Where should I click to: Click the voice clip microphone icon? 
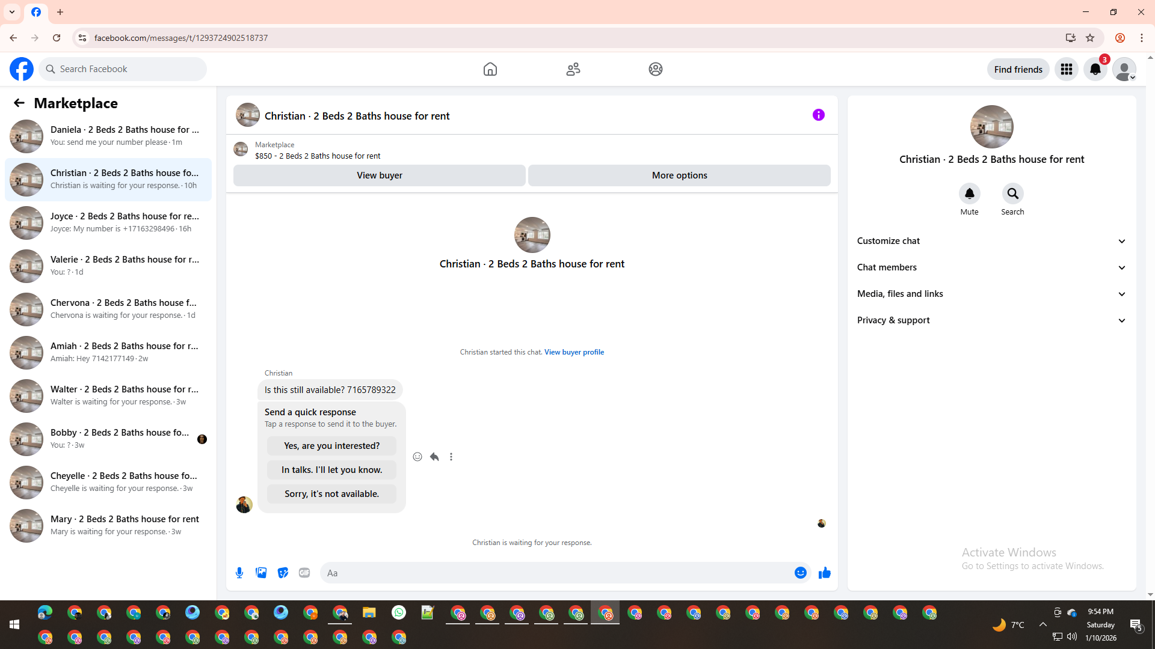239,573
